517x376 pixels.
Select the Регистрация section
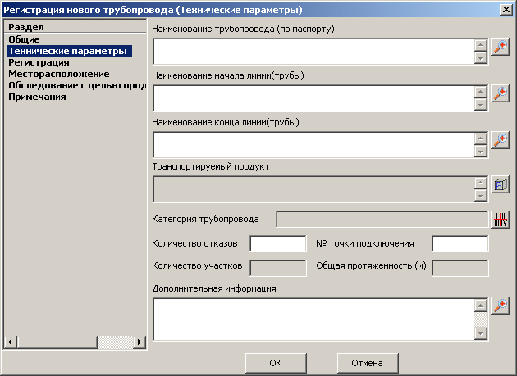[39, 62]
